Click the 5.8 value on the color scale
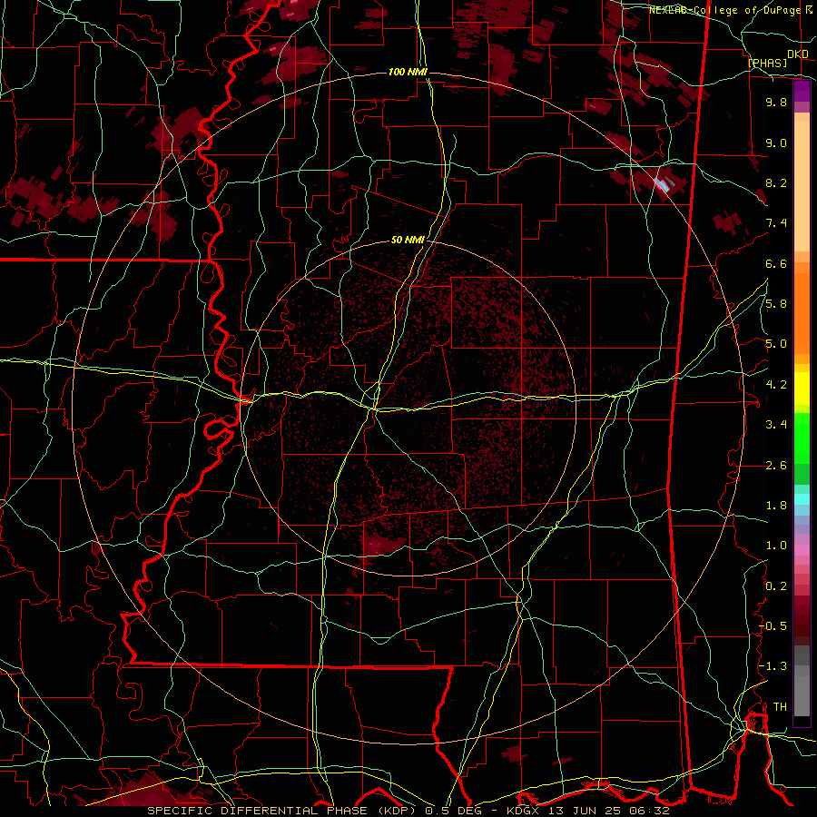Viewport: 817px width, 817px height. (x=776, y=304)
